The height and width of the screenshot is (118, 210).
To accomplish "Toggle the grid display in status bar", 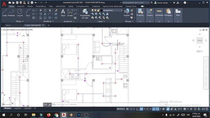I will 127,109.
